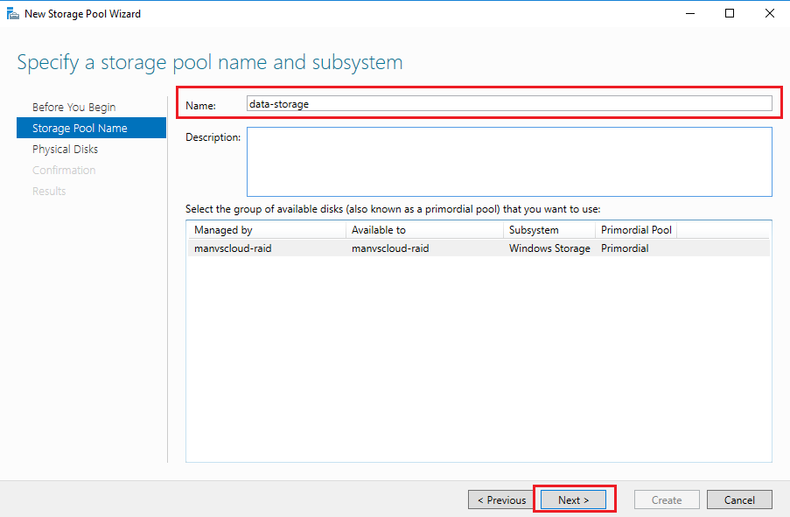This screenshot has height=517, width=790.
Task: Sort by the Subsystem column header
Action: pos(549,230)
